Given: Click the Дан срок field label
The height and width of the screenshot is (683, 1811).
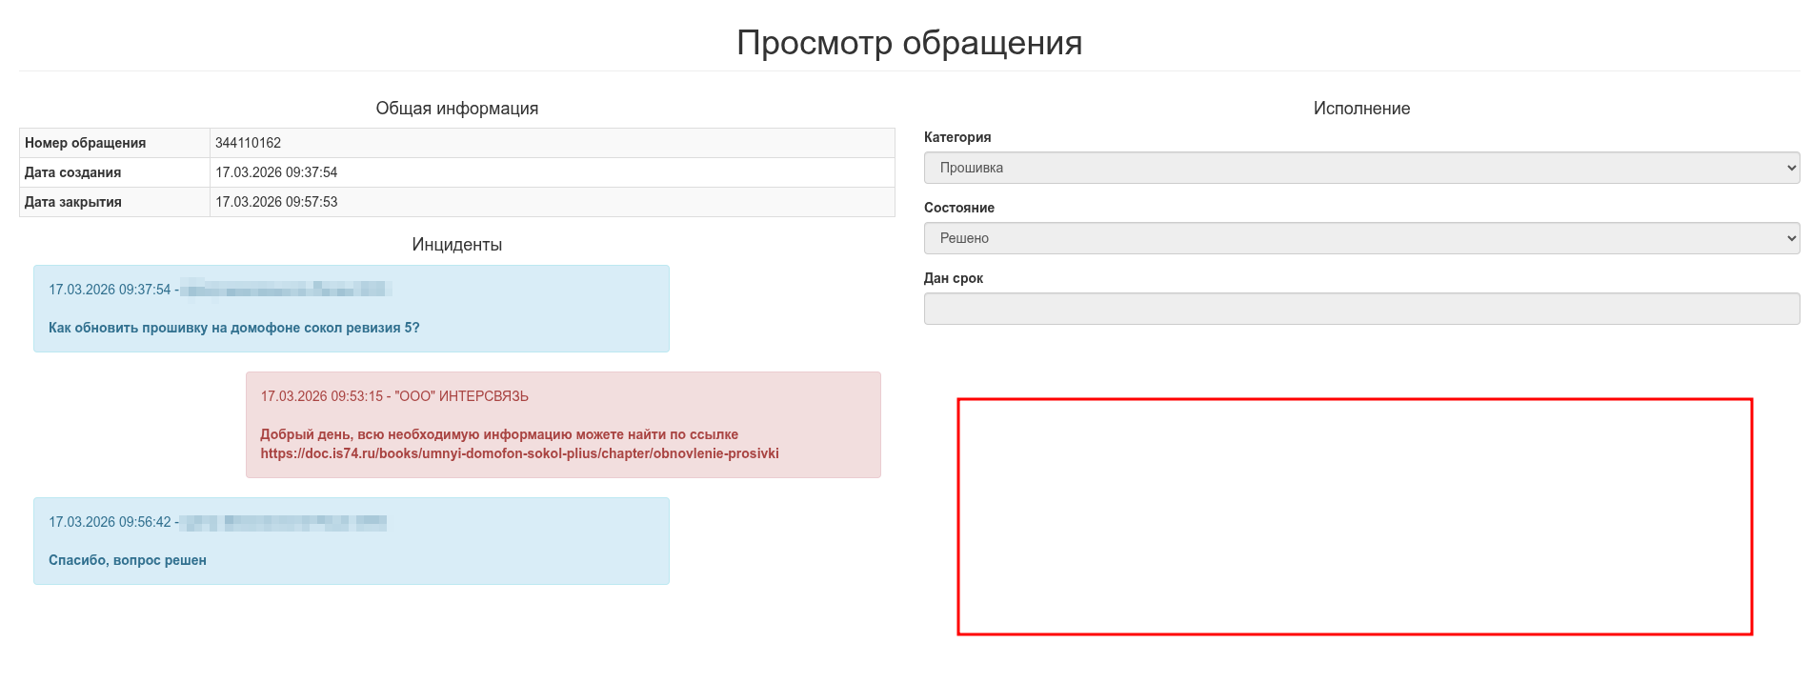Looking at the screenshot, I should (x=953, y=278).
